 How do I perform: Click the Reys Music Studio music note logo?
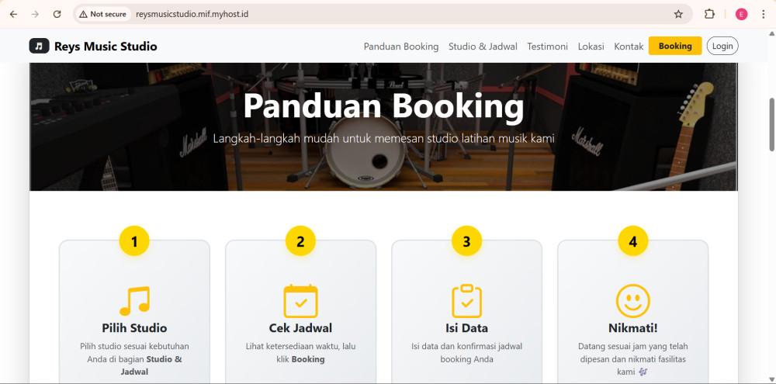pos(39,46)
